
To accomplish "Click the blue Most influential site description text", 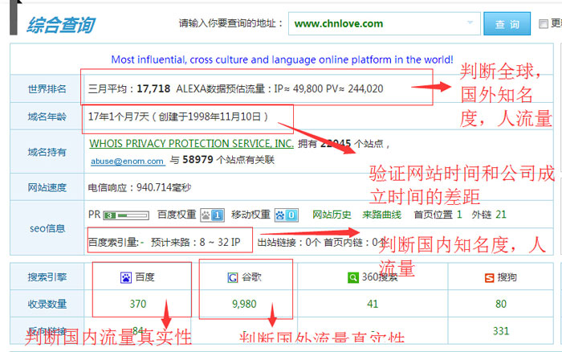I will coord(282,59).
